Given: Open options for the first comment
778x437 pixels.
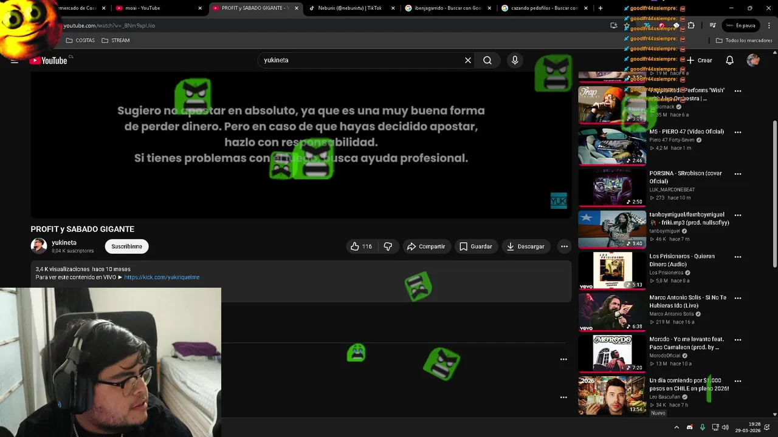Looking at the screenshot, I should tap(563, 359).
